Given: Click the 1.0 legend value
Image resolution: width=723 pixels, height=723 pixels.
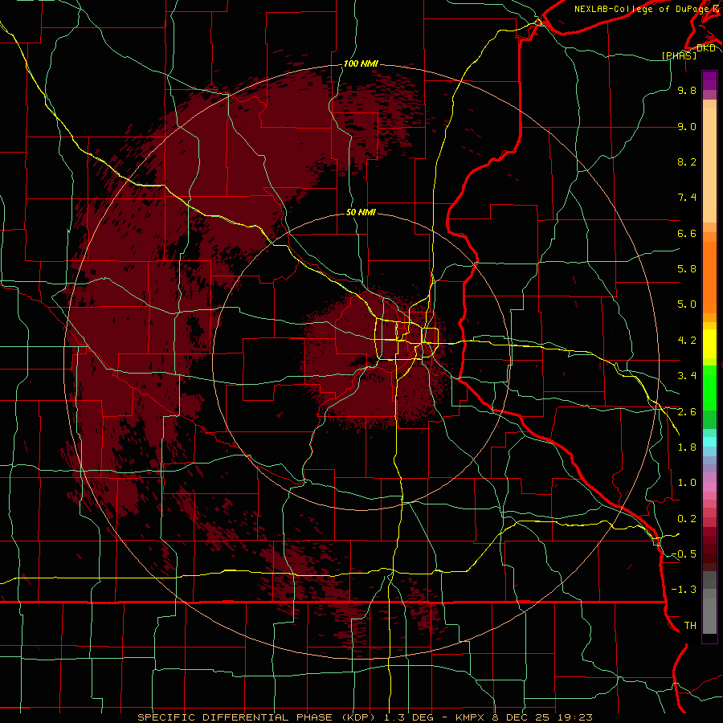Looking at the screenshot, I should click(687, 483).
